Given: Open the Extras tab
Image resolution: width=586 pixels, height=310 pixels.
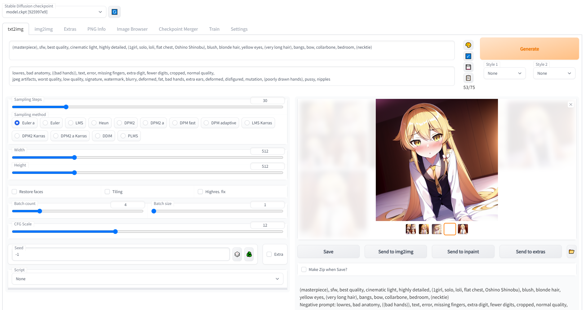Looking at the screenshot, I should point(70,29).
